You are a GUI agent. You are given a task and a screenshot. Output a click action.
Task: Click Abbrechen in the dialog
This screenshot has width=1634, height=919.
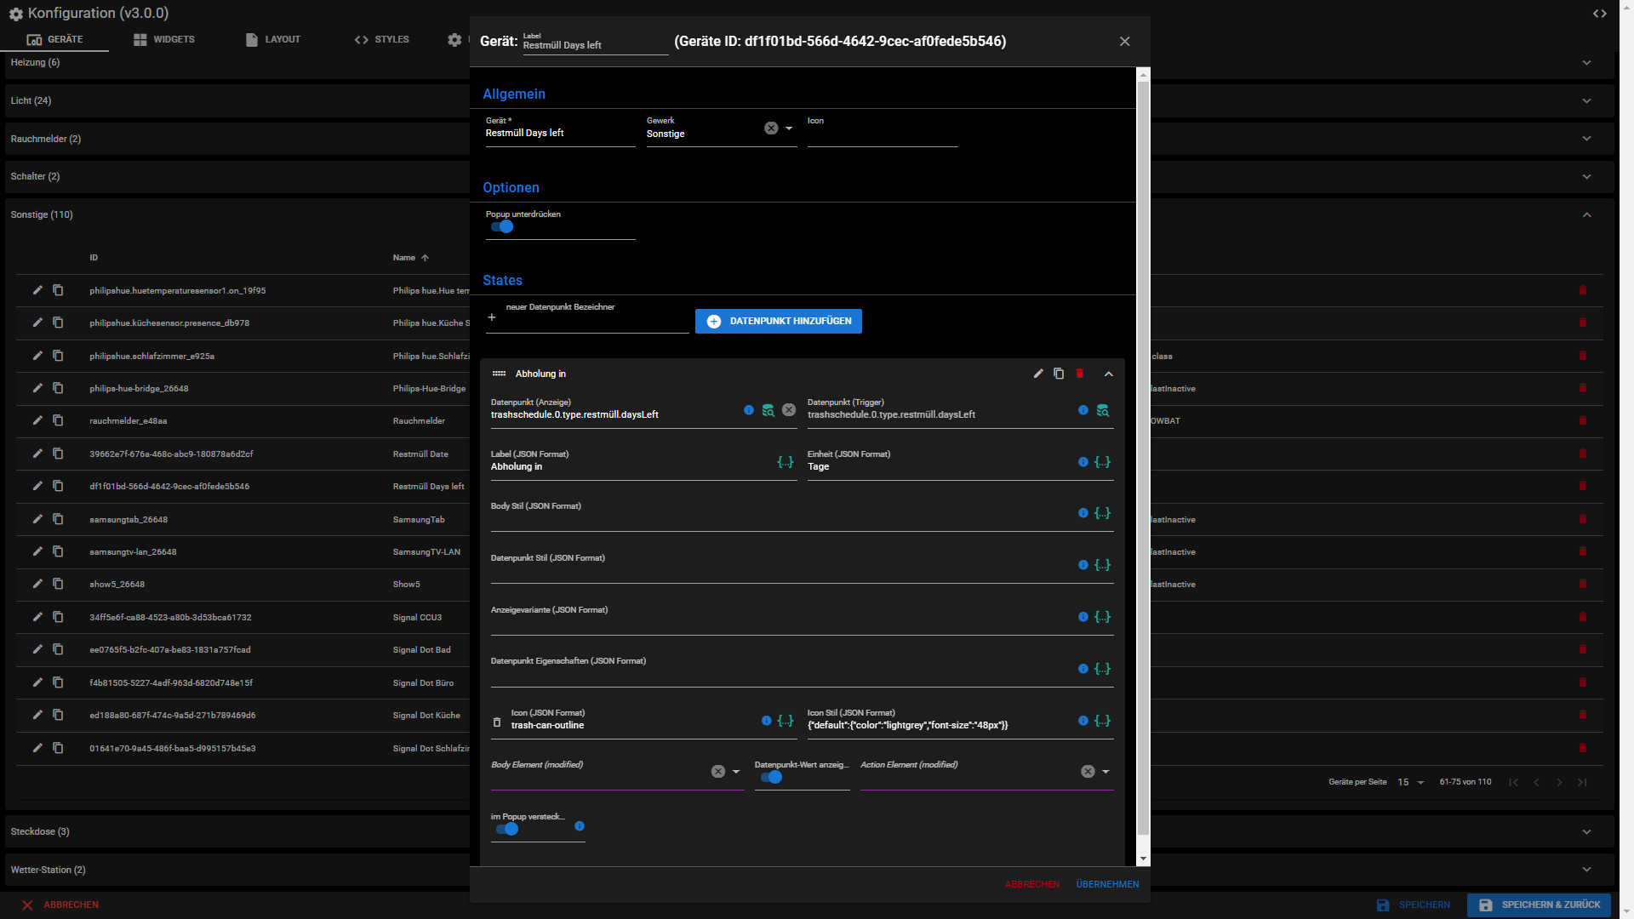1032,885
